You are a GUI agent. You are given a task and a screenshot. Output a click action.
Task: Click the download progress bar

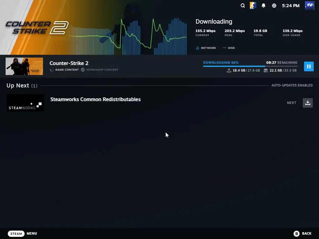point(250,66)
